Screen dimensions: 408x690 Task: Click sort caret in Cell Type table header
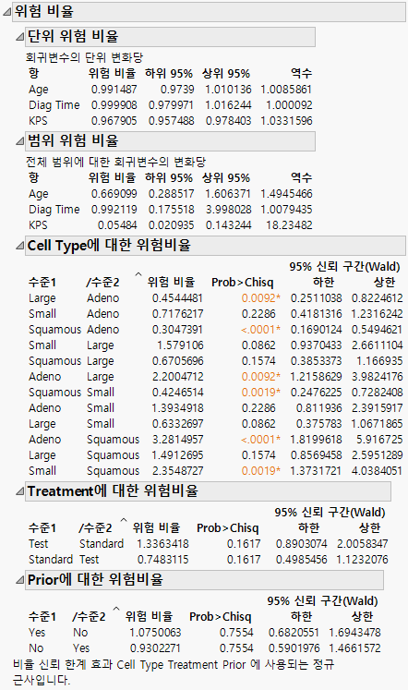coord(138,275)
